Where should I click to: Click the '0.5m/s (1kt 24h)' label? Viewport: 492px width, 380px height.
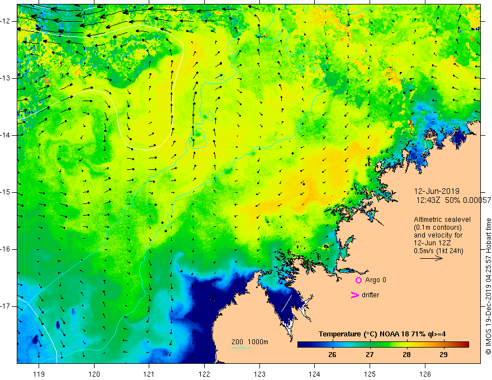pos(439,251)
